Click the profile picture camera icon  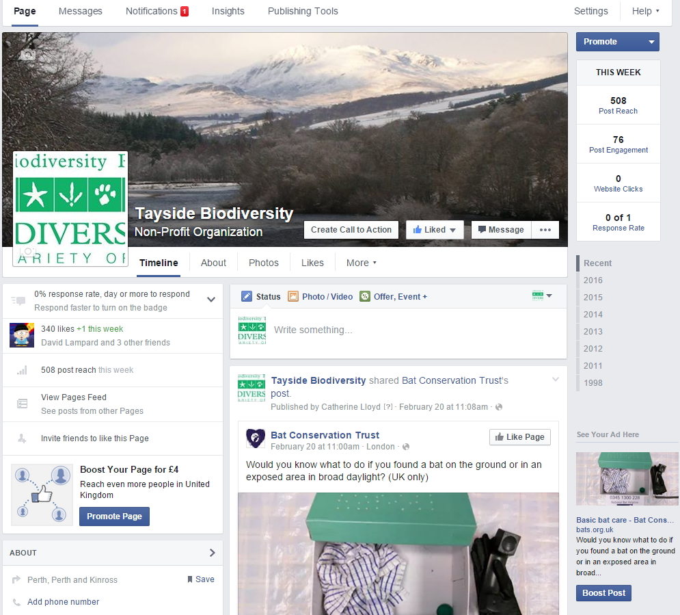pyautogui.click(x=28, y=251)
